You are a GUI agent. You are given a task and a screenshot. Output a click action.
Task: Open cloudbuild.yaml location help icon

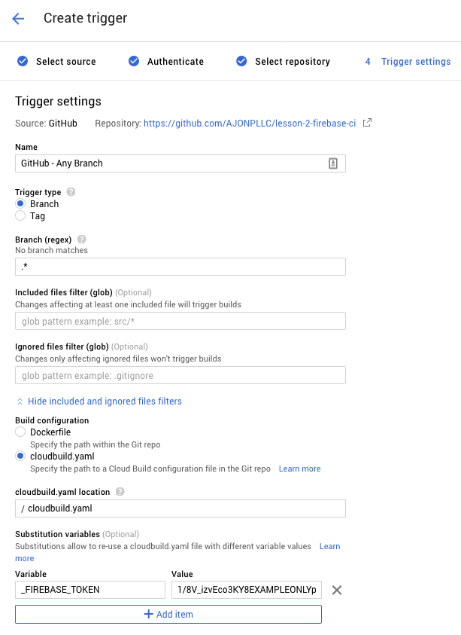pyautogui.click(x=120, y=492)
